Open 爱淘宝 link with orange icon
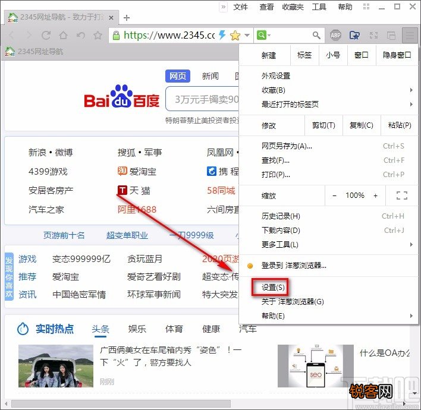Viewport: 421px width, 410px height. click(x=137, y=171)
